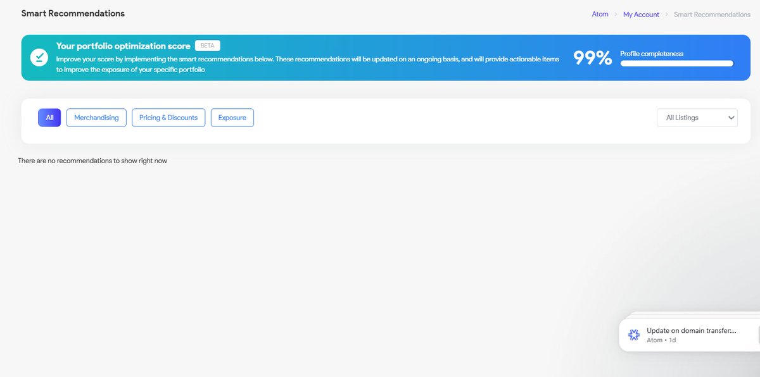Click the 'Profile completeness' label
The height and width of the screenshot is (377, 760).
click(652, 54)
